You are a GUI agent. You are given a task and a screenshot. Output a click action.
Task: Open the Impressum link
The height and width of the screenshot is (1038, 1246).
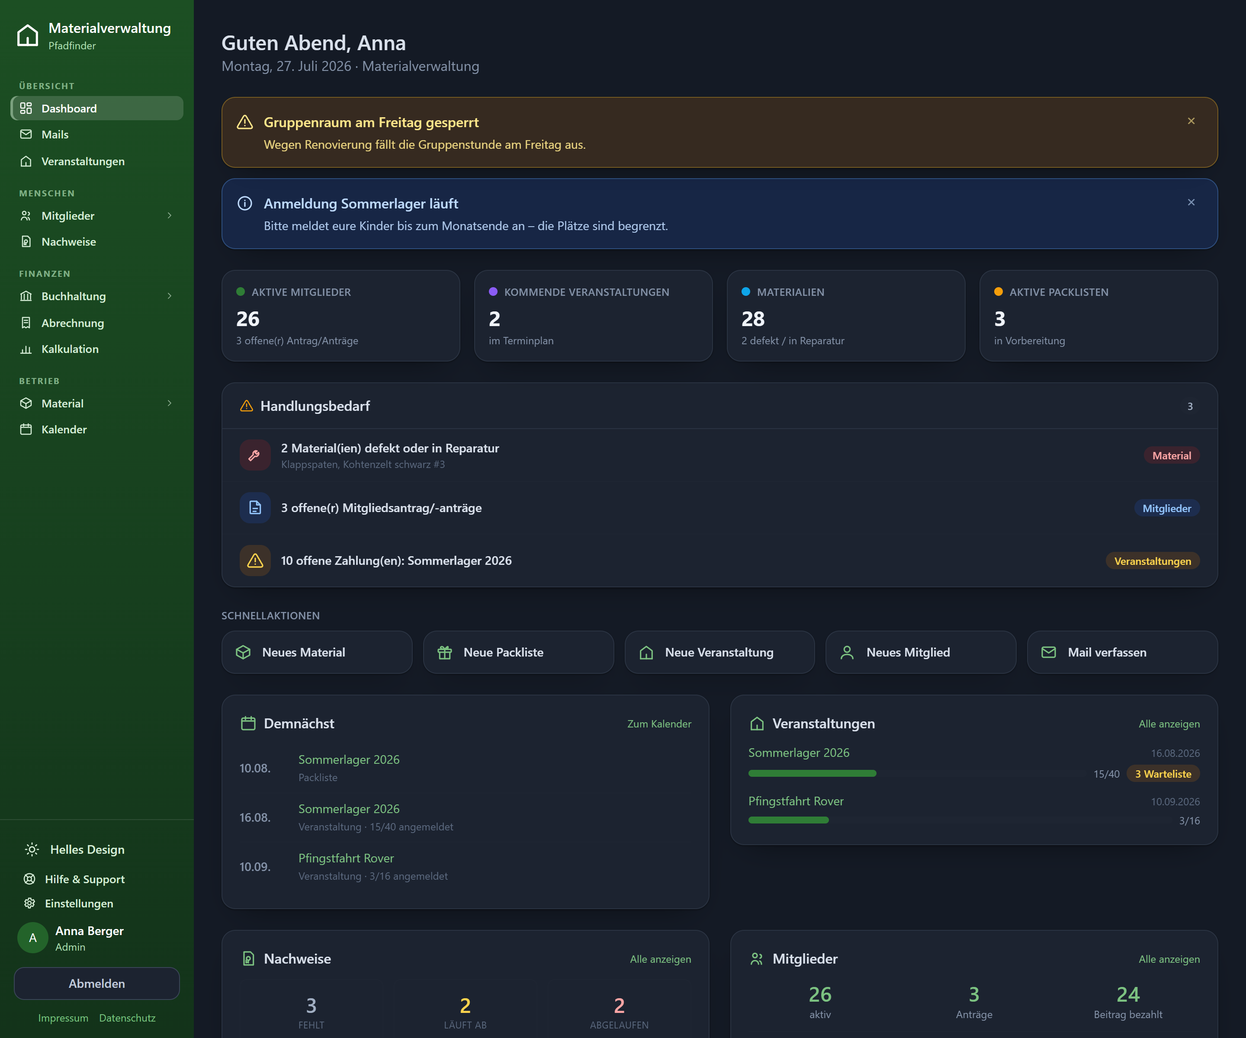tap(64, 1018)
